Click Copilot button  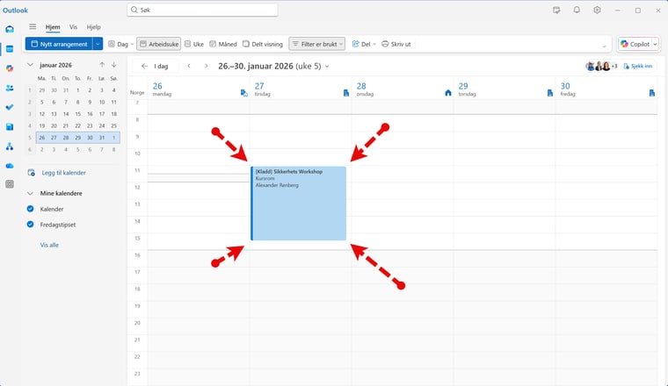click(x=635, y=44)
